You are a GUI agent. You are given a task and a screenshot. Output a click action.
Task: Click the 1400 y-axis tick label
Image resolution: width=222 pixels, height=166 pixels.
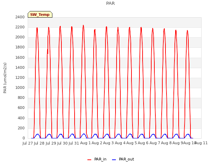[20, 67]
